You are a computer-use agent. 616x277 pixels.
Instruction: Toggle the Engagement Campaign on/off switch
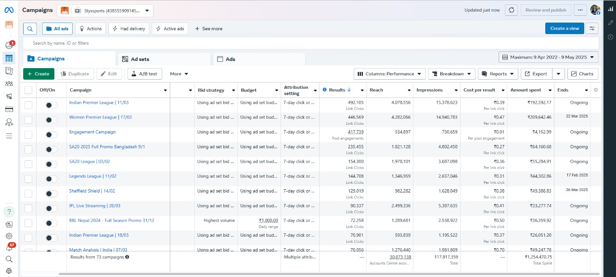coord(51,135)
